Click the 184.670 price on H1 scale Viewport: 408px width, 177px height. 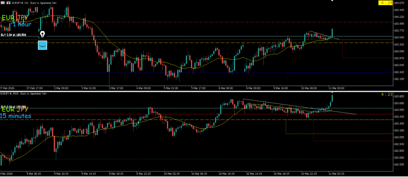click(400, 3)
